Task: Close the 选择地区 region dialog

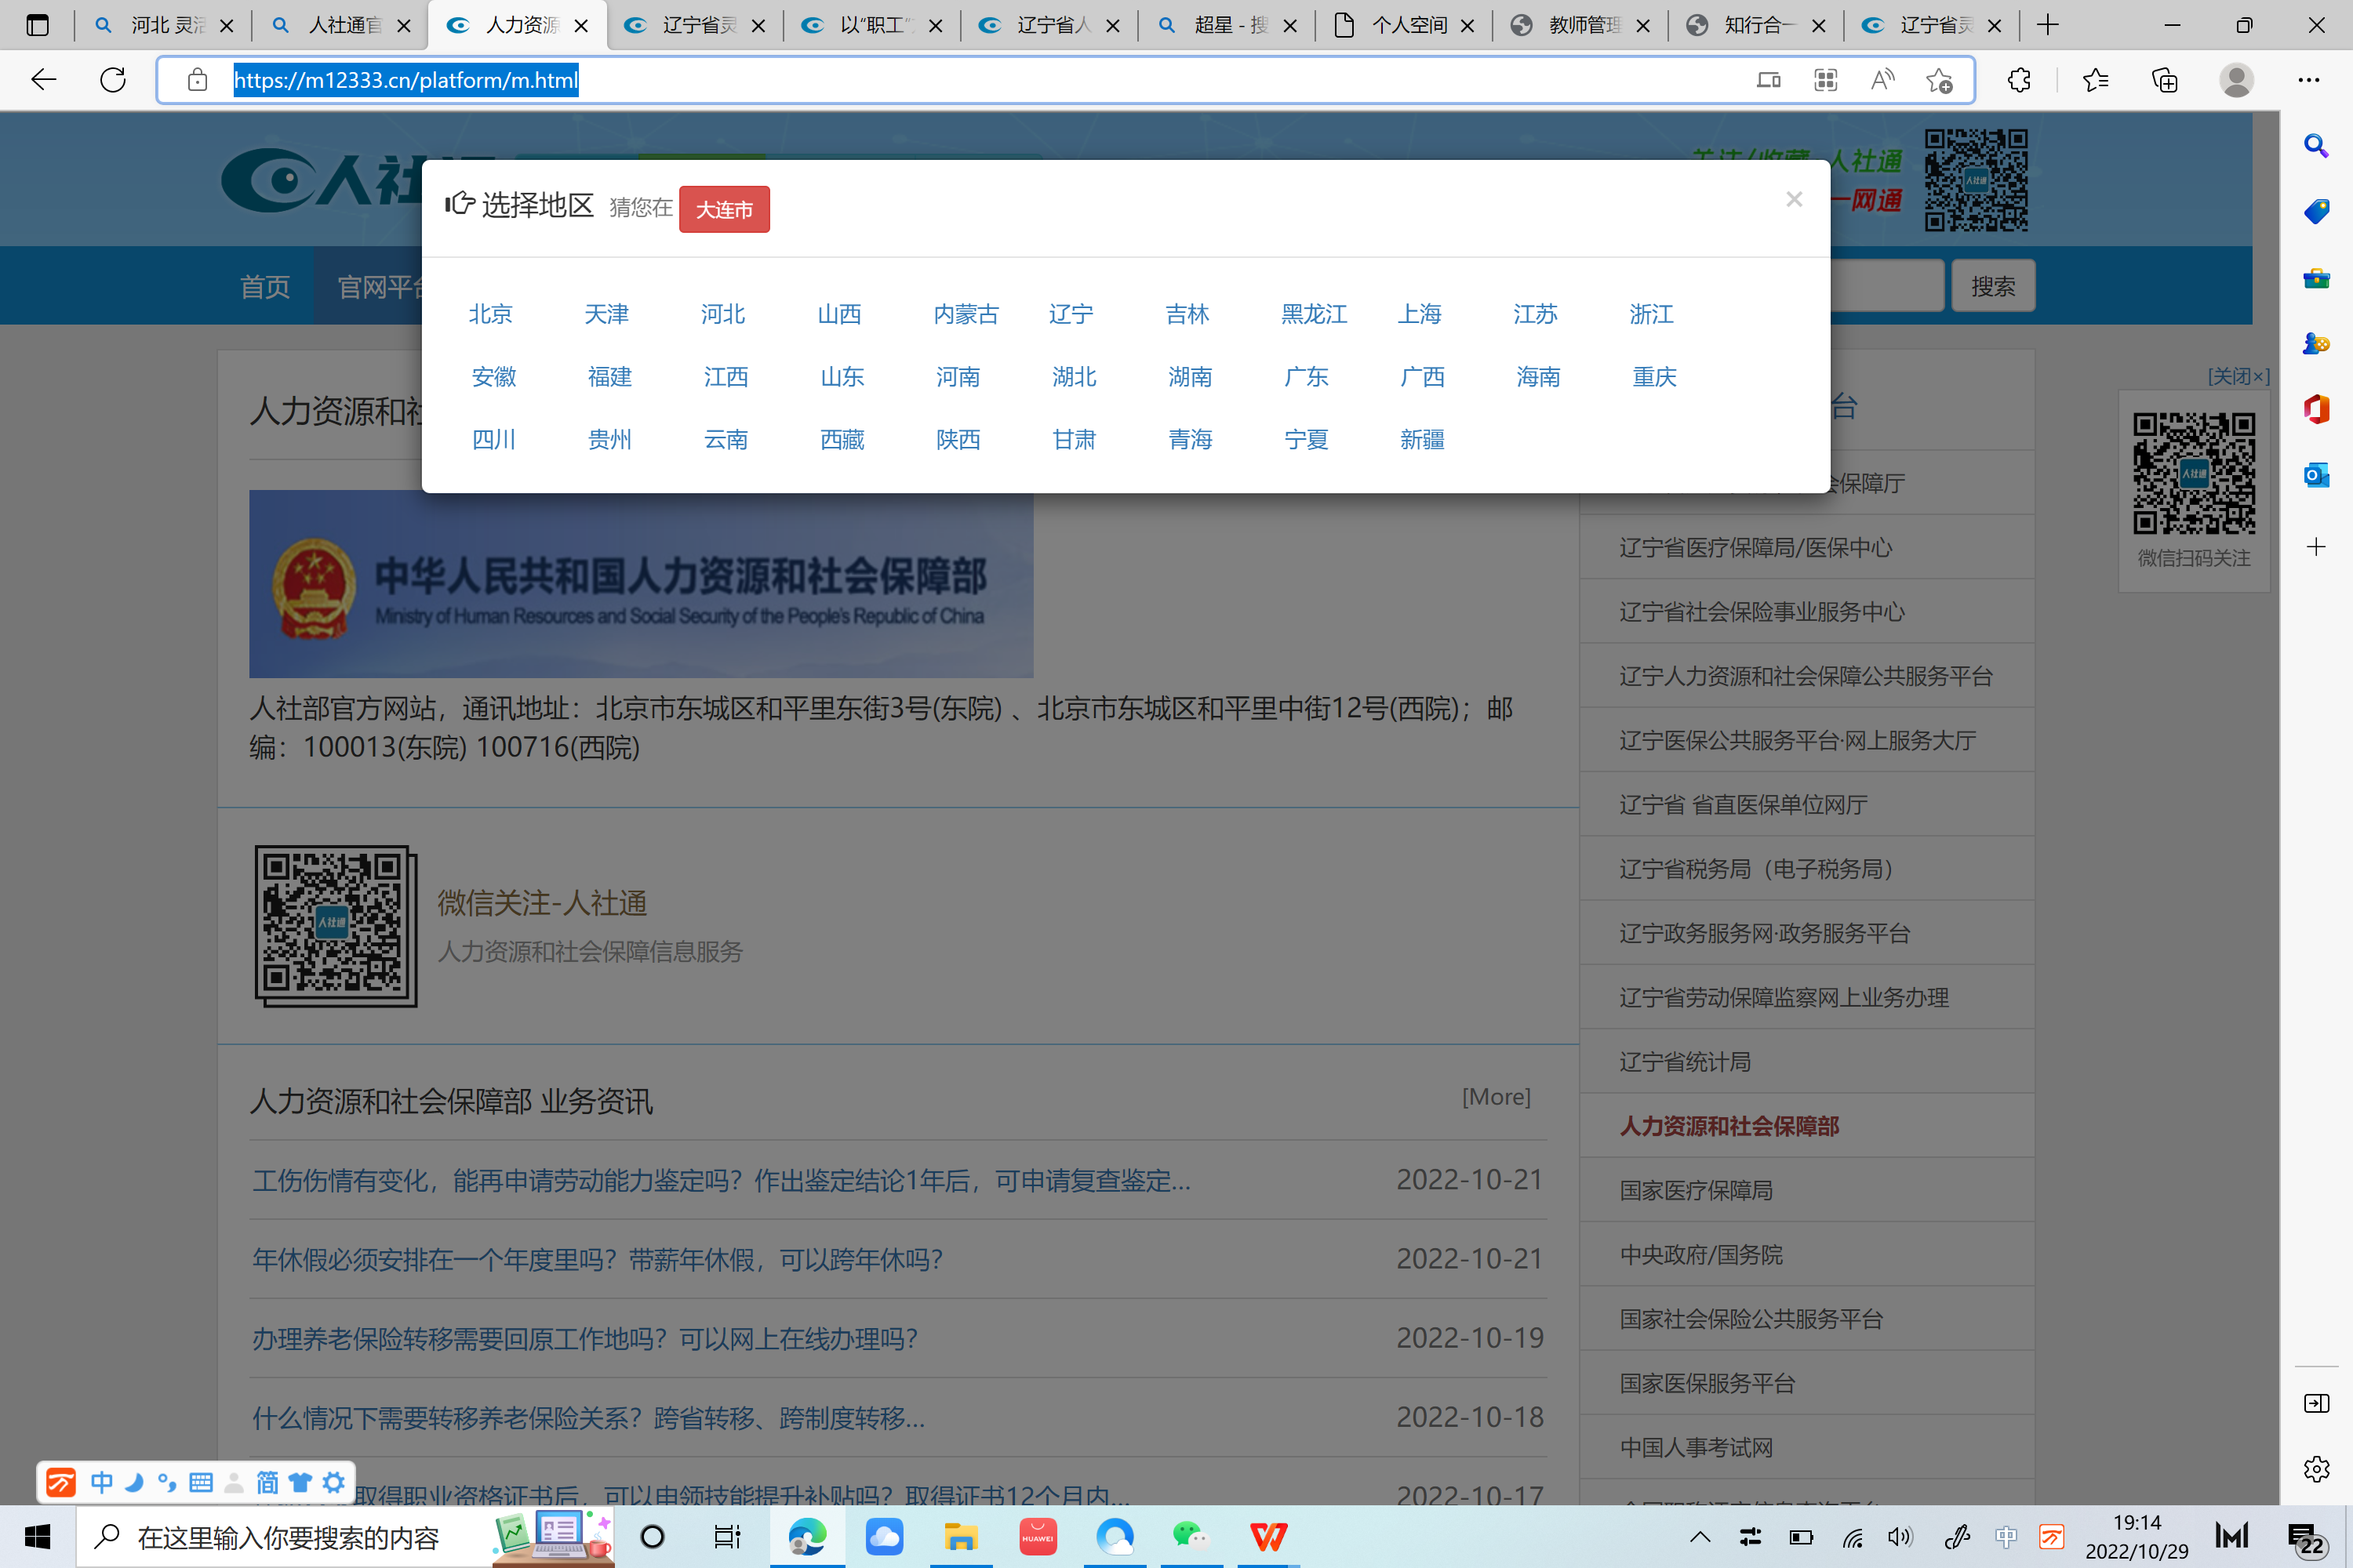Action: (1794, 199)
